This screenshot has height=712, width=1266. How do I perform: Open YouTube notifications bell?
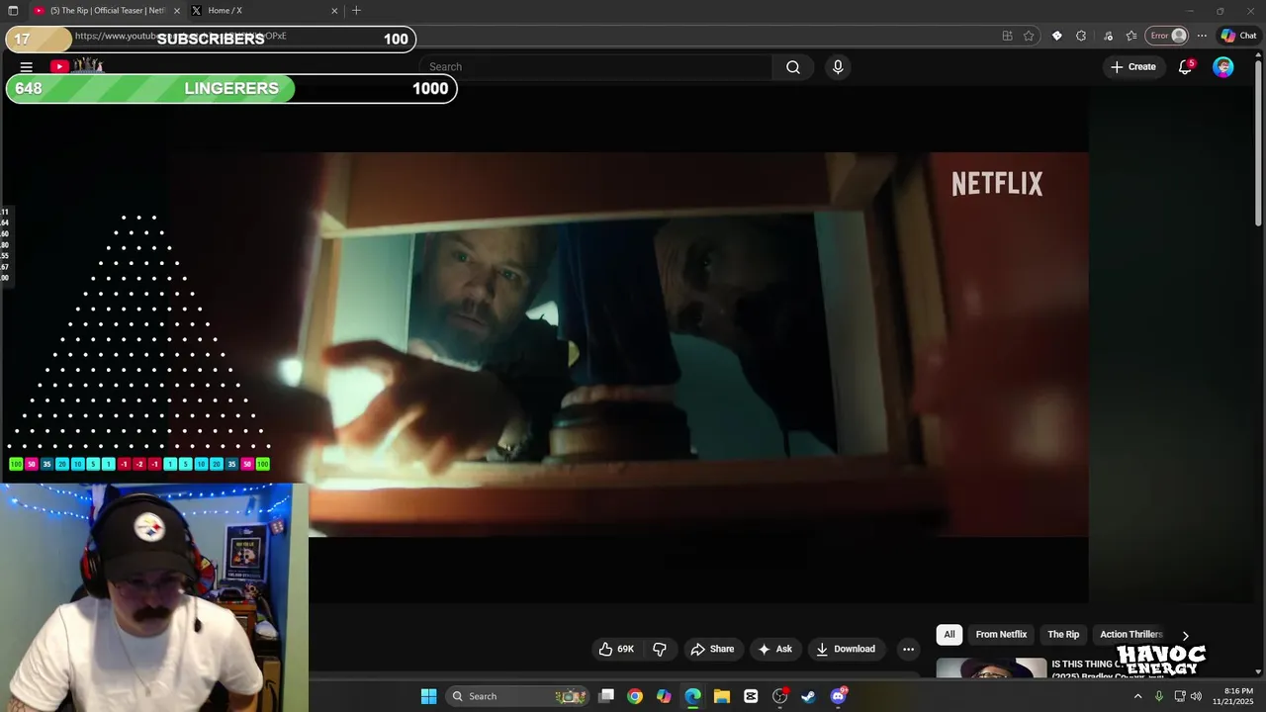point(1185,67)
